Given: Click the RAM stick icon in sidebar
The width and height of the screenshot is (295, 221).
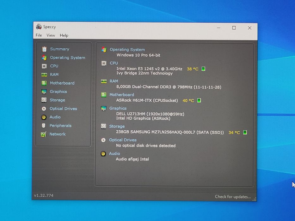Looking at the screenshot, I should click(x=44, y=75).
